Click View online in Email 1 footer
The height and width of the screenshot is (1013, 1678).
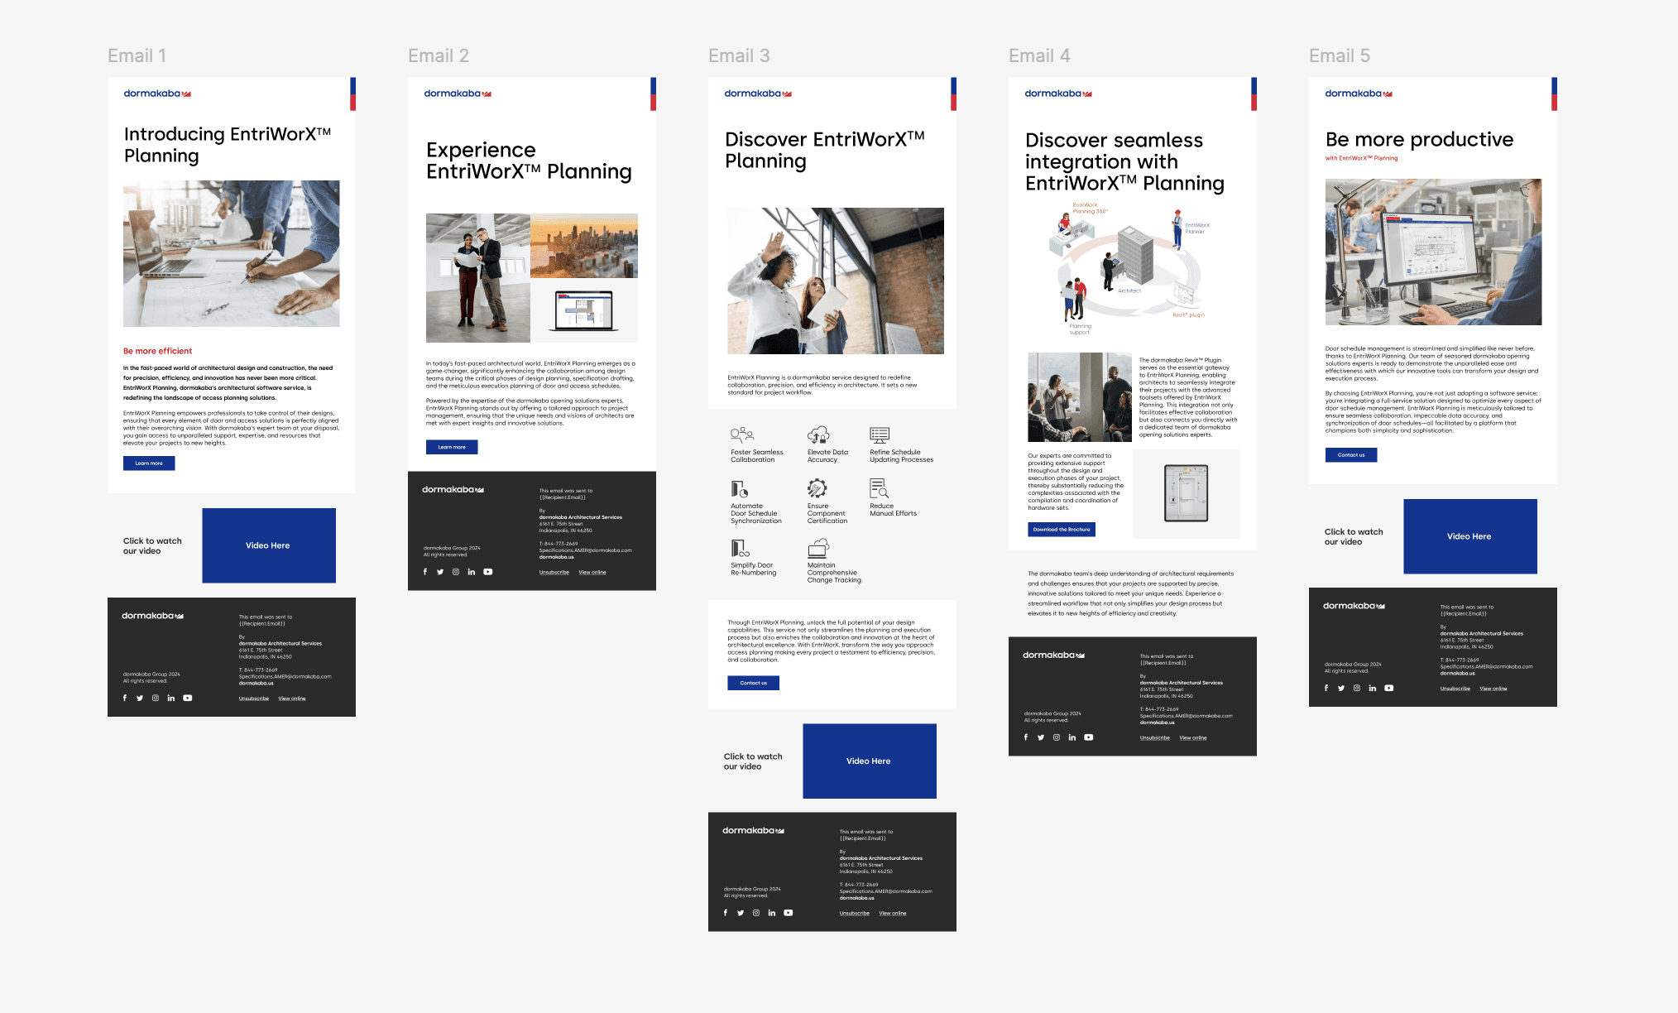point(292,699)
